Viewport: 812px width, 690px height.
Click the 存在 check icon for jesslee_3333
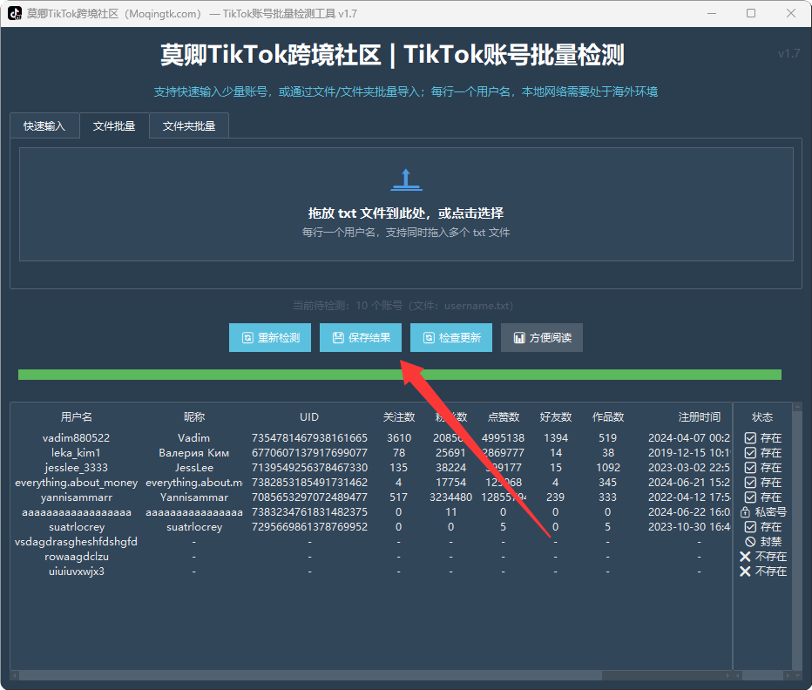(750, 468)
